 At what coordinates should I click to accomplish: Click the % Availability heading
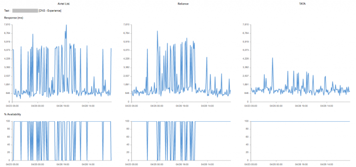click(13, 114)
